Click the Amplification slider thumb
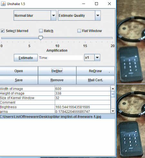This screenshot has width=145, height=158. (x=41, y=38)
